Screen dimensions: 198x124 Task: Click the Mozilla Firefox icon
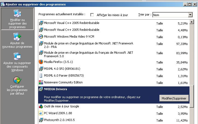tap(41, 62)
